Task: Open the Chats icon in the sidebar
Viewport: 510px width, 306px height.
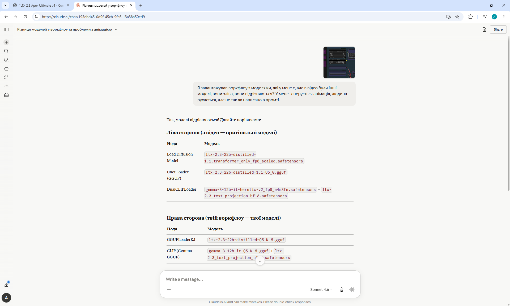Action: click(6, 60)
